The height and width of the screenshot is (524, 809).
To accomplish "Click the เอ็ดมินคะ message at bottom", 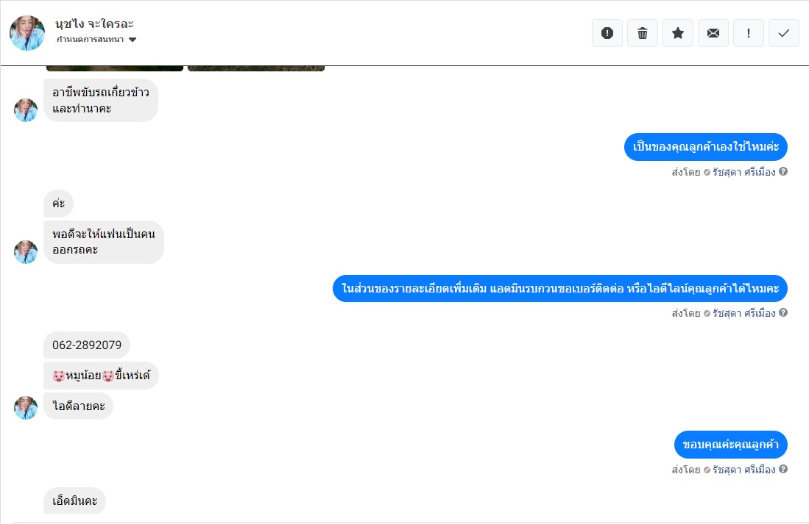I will 74,500.
